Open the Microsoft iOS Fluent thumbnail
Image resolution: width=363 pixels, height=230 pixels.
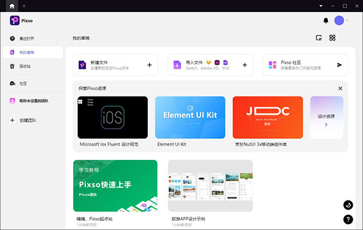click(x=113, y=117)
